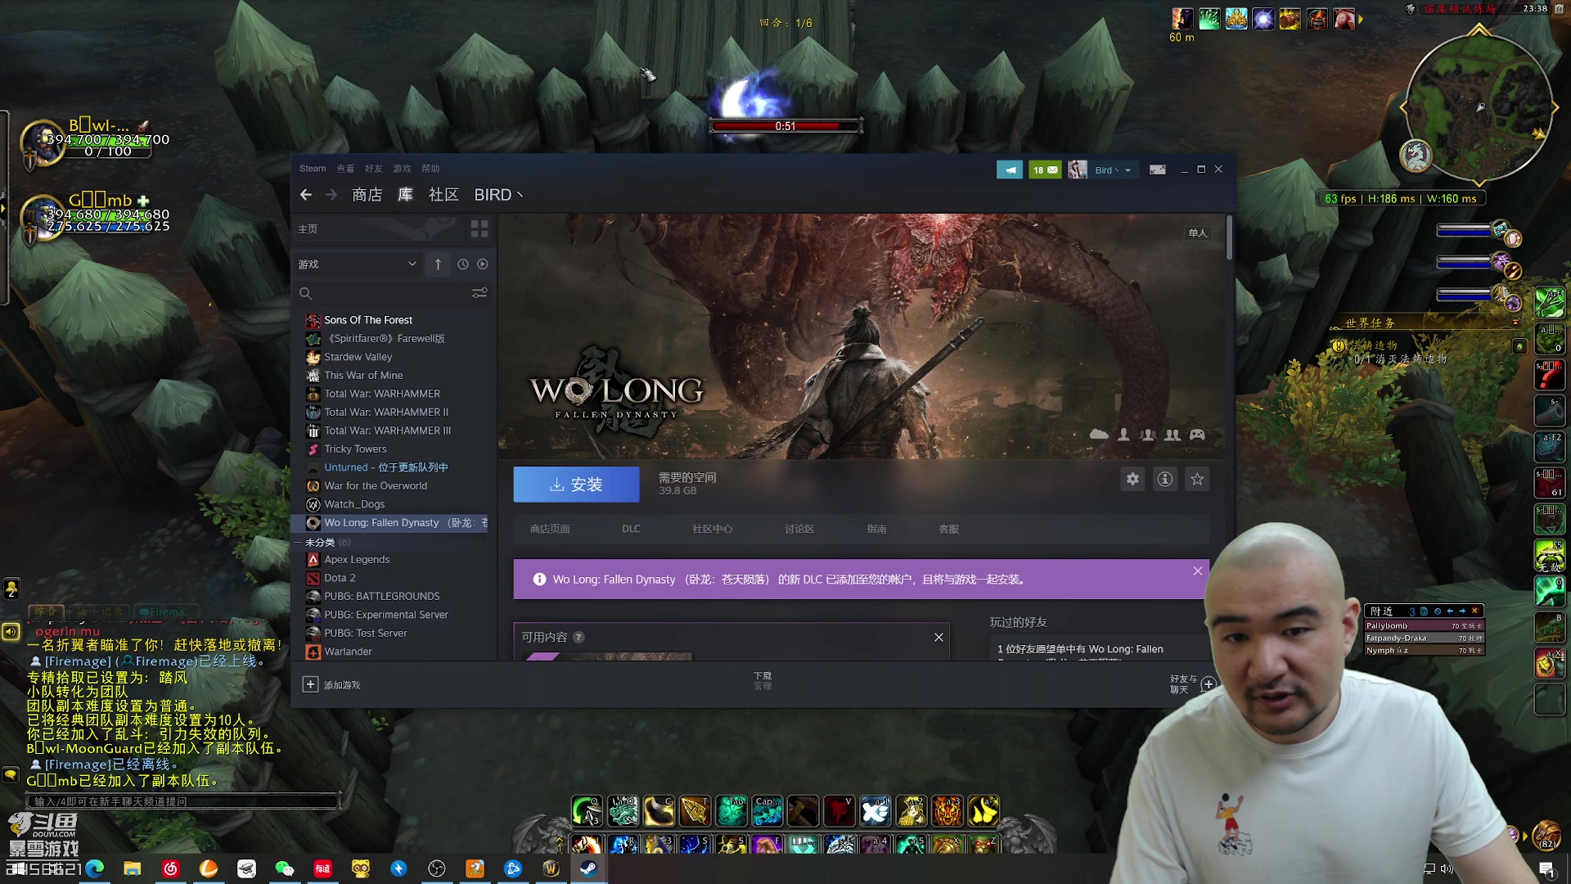
Task: Switch Steam to Big Picture mode
Action: point(1157,169)
